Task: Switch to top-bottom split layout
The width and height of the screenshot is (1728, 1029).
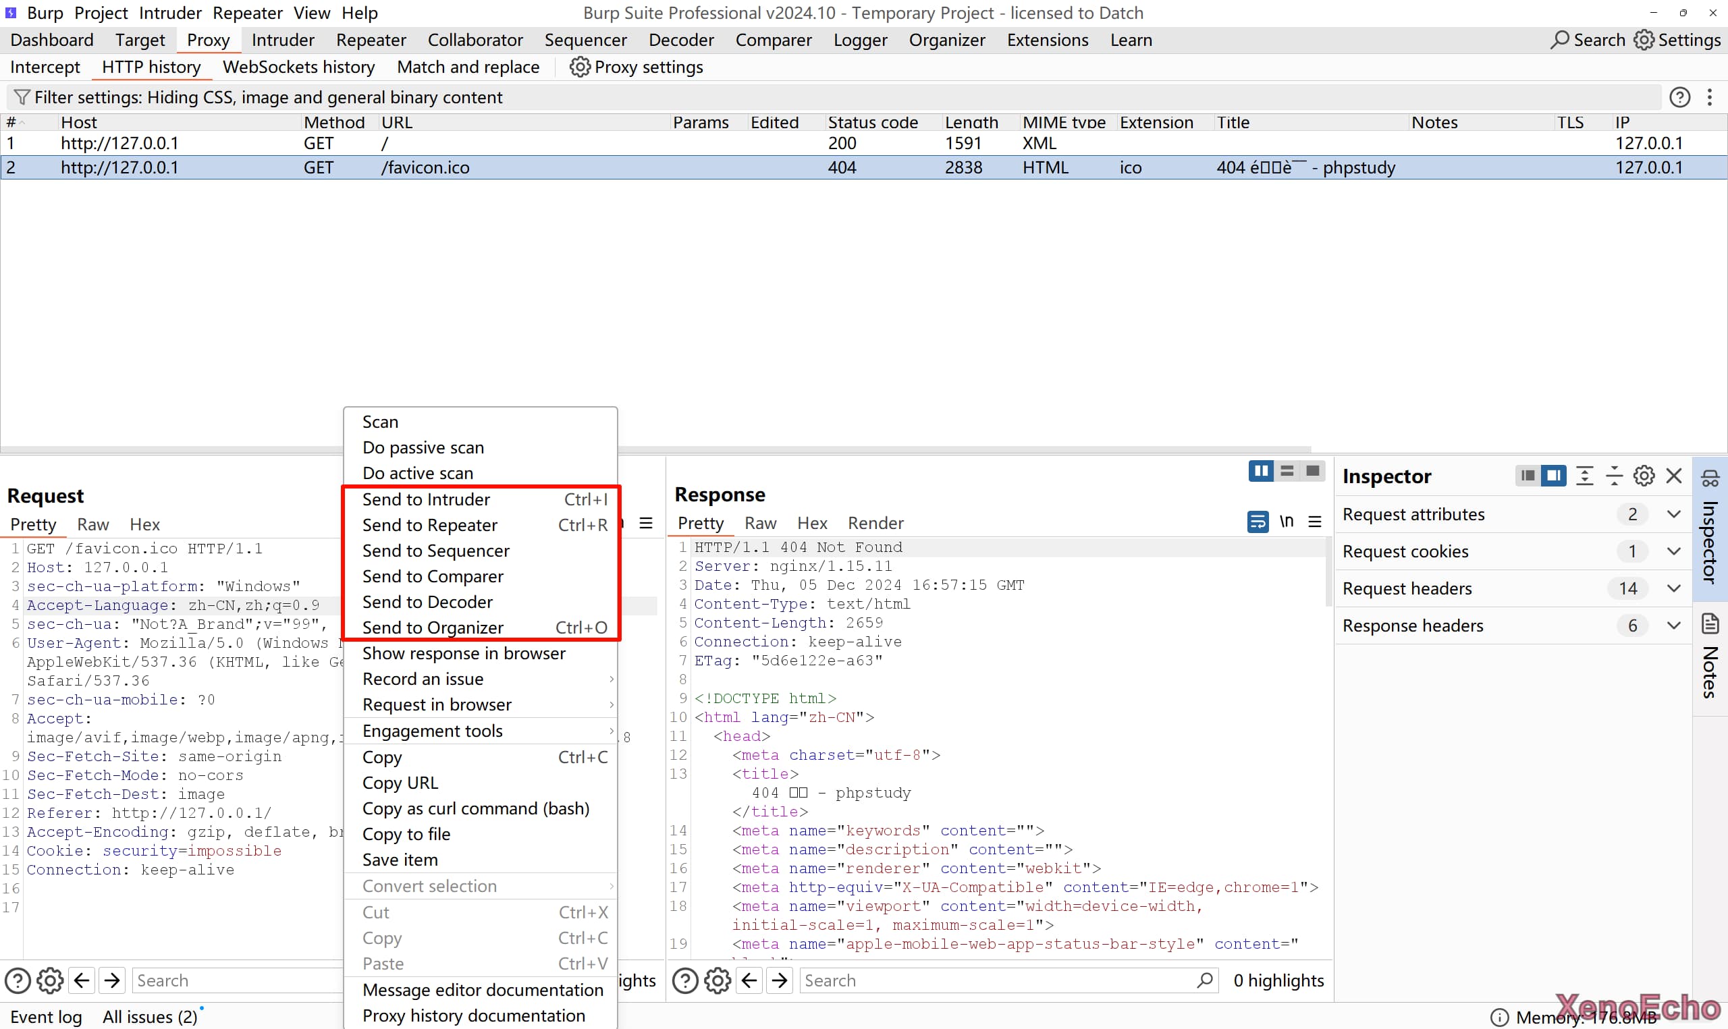Action: pyautogui.click(x=1287, y=472)
